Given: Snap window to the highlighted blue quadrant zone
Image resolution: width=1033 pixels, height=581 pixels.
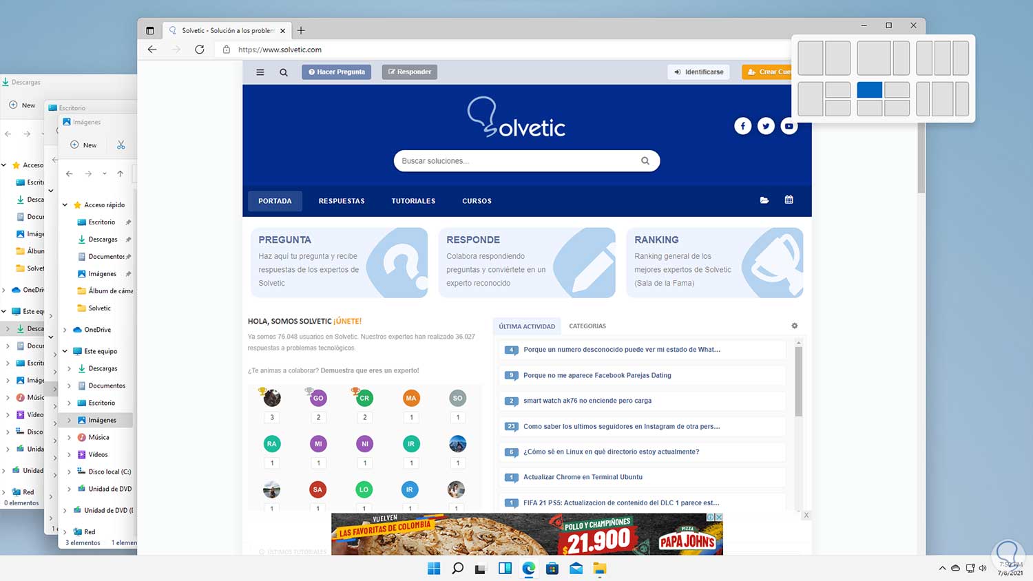Looking at the screenshot, I should coord(870,90).
